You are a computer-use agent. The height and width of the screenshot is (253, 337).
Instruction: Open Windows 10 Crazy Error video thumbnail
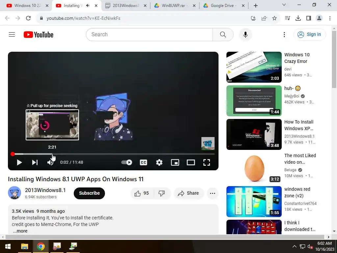254,67
